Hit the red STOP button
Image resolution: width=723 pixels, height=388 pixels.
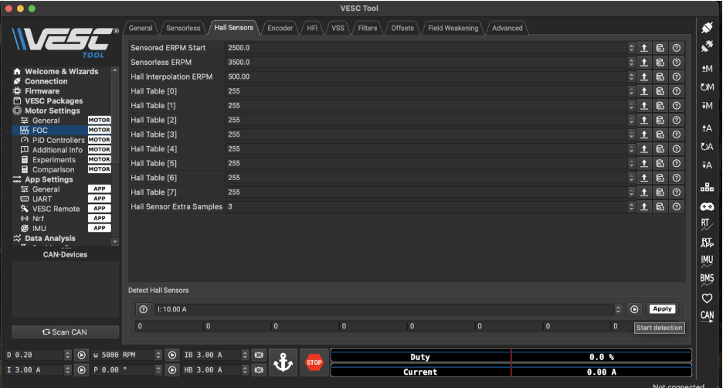(x=314, y=362)
